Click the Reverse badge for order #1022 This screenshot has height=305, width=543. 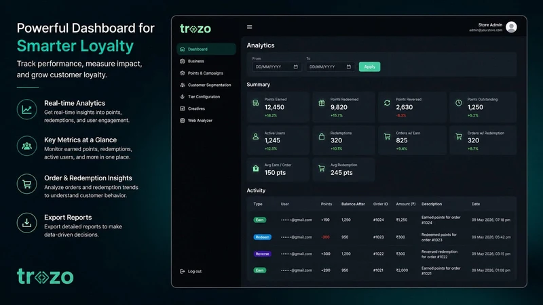pos(262,253)
